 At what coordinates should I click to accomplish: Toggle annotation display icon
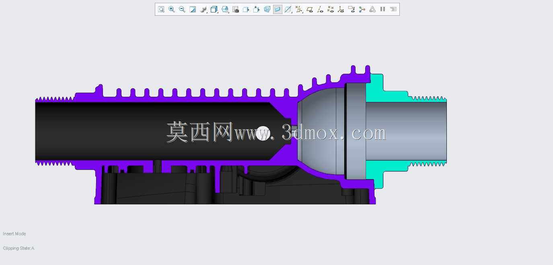pos(352,9)
